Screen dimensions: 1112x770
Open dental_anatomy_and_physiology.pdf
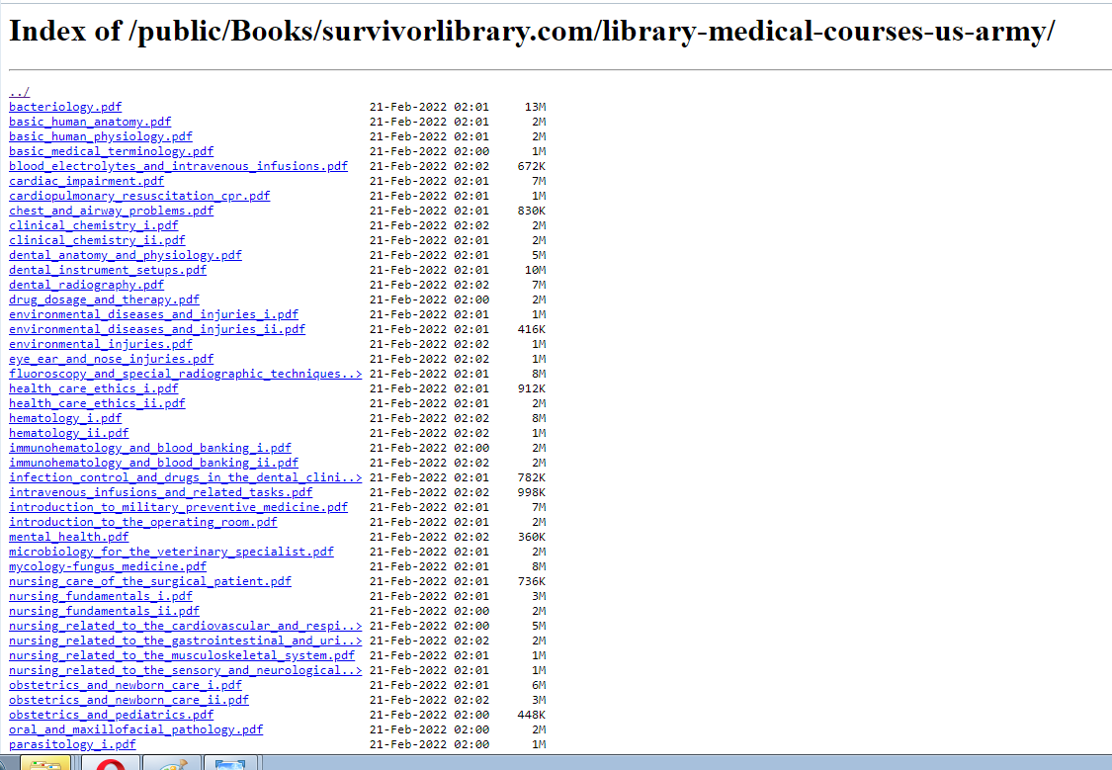[x=126, y=256]
